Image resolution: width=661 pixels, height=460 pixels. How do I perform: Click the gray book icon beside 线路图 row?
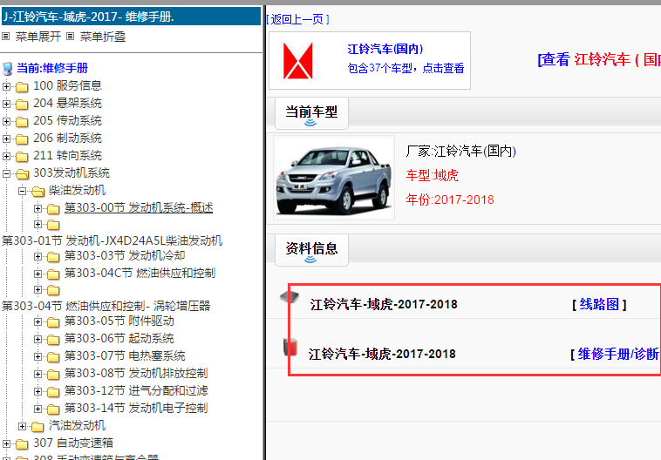290,297
